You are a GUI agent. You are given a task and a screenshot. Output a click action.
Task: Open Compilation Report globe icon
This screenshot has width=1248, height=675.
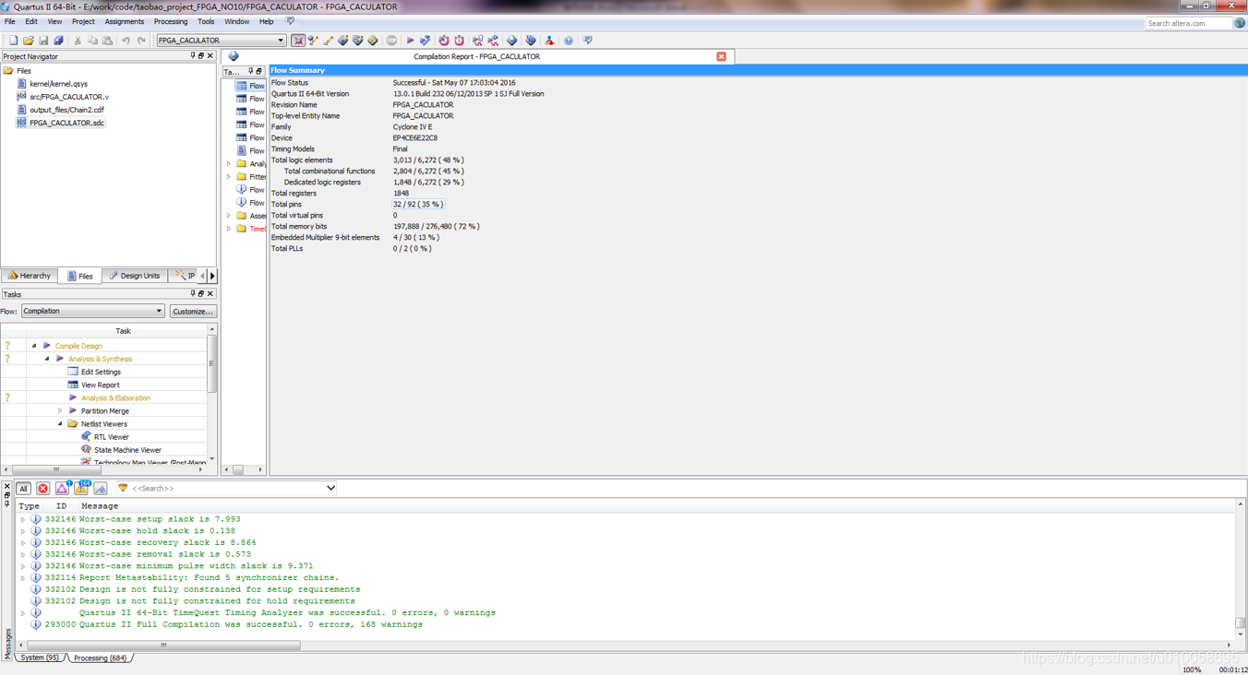(511, 41)
